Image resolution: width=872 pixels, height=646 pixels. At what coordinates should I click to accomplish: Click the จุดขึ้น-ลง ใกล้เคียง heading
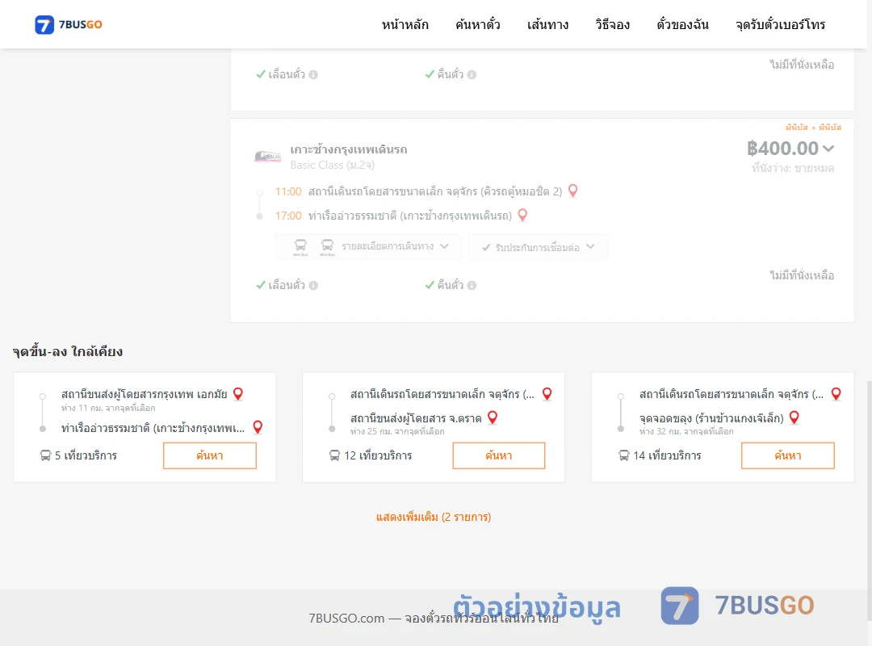67,351
